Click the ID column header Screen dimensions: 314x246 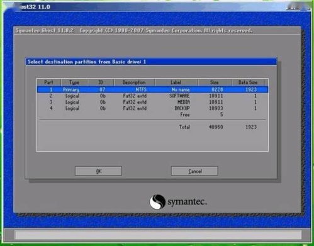[101, 82]
